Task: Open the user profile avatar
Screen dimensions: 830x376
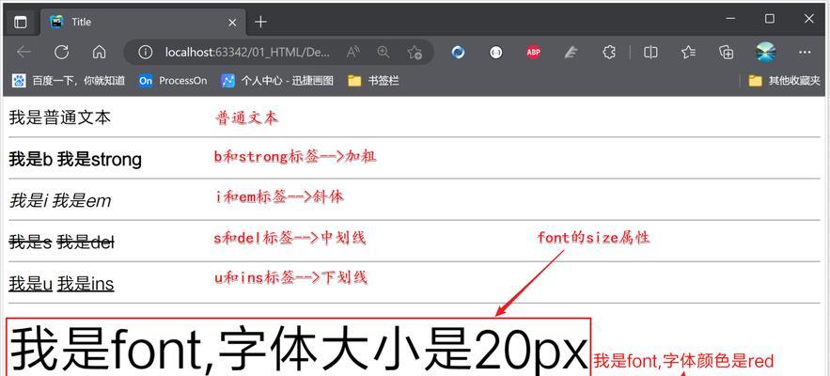Action: click(x=766, y=52)
